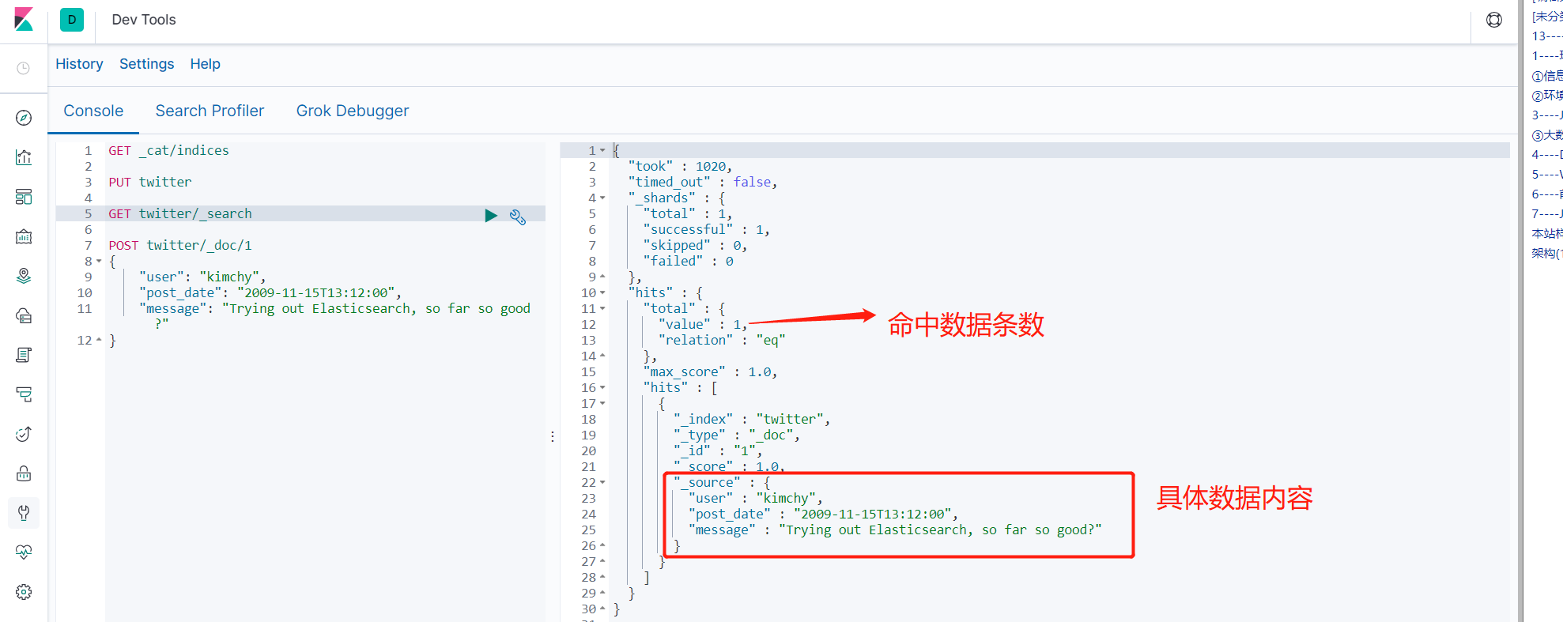Collapse "_source" object in response
Viewport: 1563px width, 622px height.
pos(602,482)
